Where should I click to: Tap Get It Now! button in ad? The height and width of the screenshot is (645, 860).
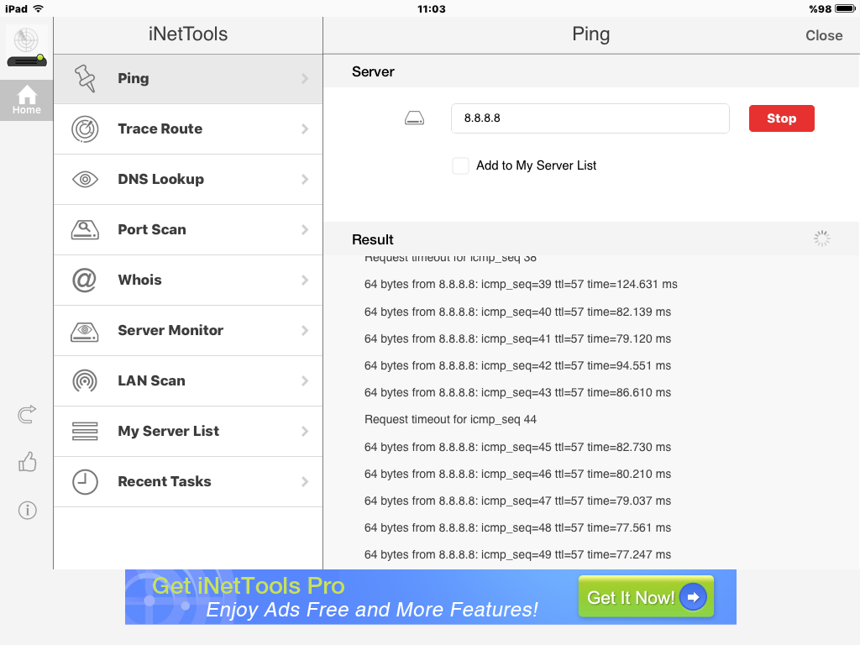pos(646,597)
